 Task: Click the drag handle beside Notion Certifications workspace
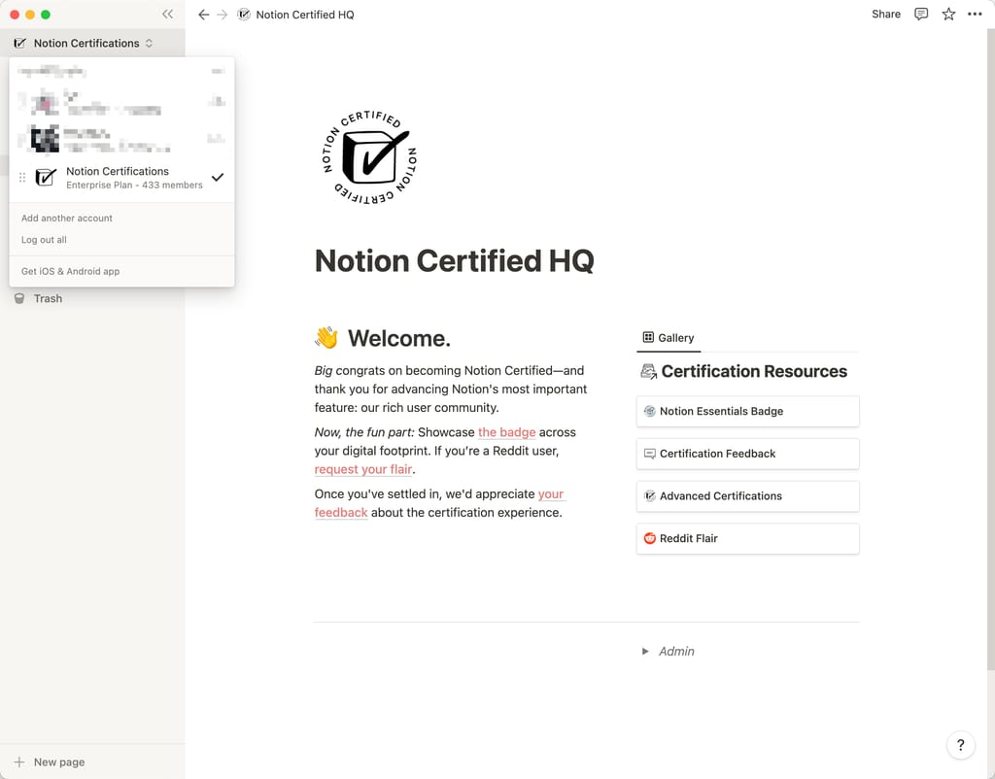tap(22, 178)
